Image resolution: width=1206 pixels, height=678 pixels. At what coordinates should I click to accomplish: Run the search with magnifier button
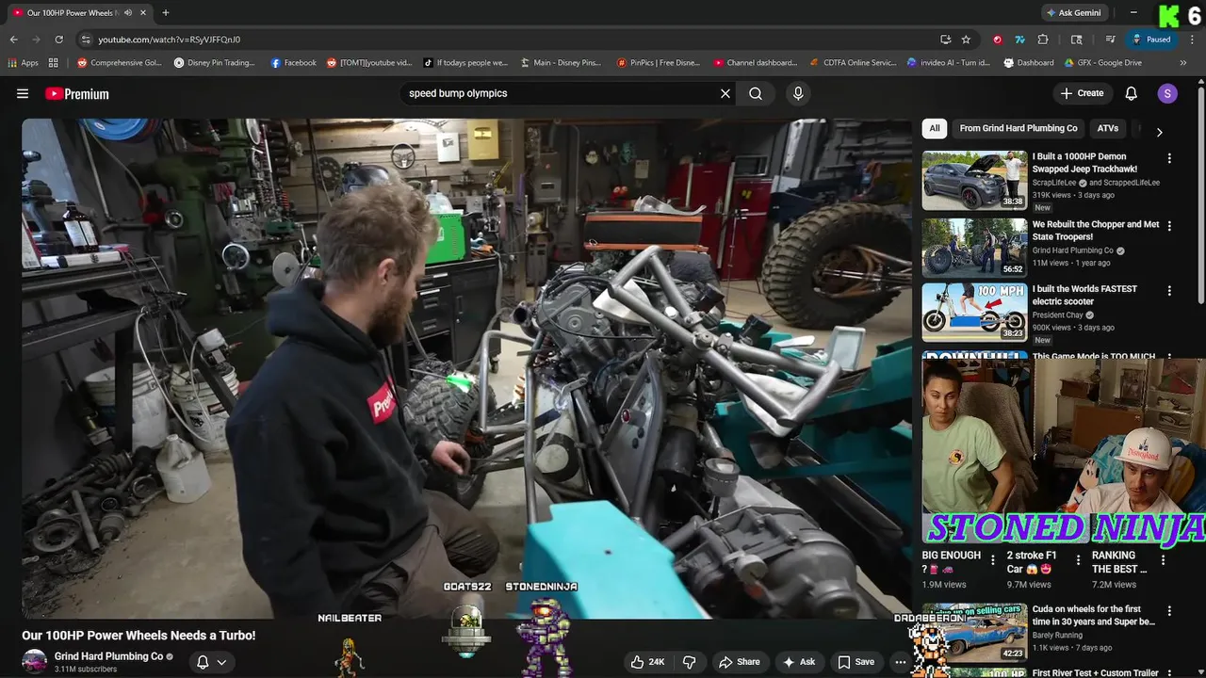pos(756,93)
